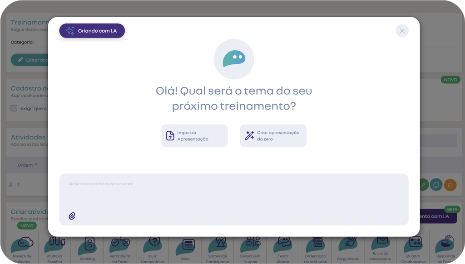Toggle the Exigir que o checkbox
Viewport: 465px width, 264px height.
[x=14, y=108]
